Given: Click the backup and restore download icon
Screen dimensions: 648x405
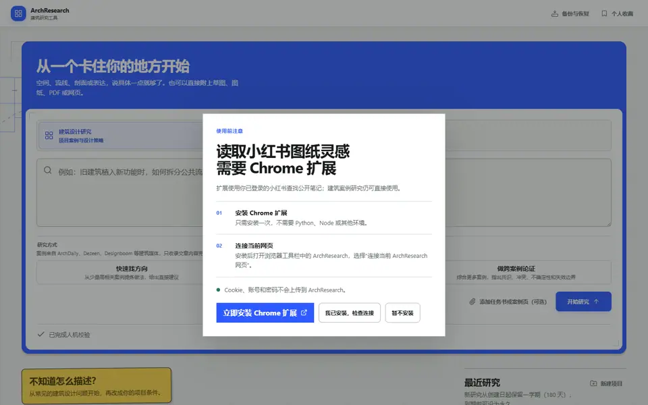Looking at the screenshot, I should 555,13.
